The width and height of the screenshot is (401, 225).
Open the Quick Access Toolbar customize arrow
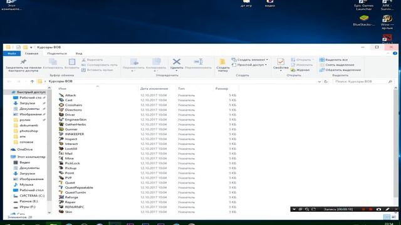click(31, 47)
